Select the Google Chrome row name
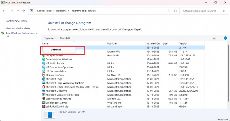This screenshot has height=121, width=230. point(54,55)
